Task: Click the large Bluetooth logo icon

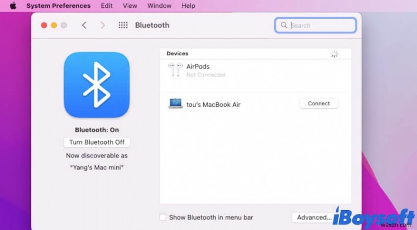Action: (x=97, y=84)
